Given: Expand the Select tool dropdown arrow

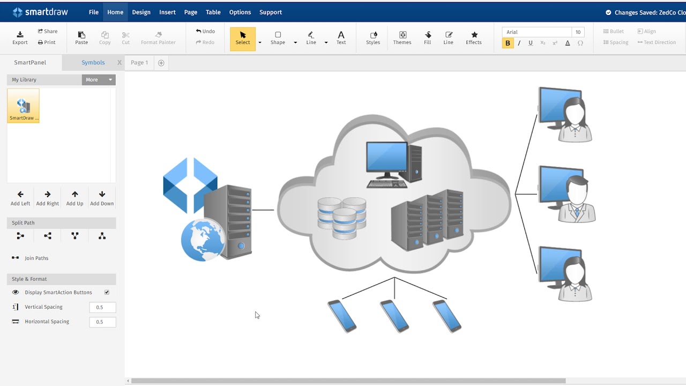Looking at the screenshot, I should (260, 42).
